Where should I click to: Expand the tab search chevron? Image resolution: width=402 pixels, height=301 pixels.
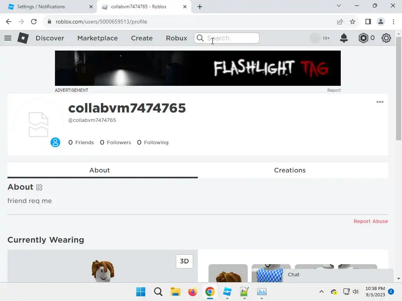(339, 5)
